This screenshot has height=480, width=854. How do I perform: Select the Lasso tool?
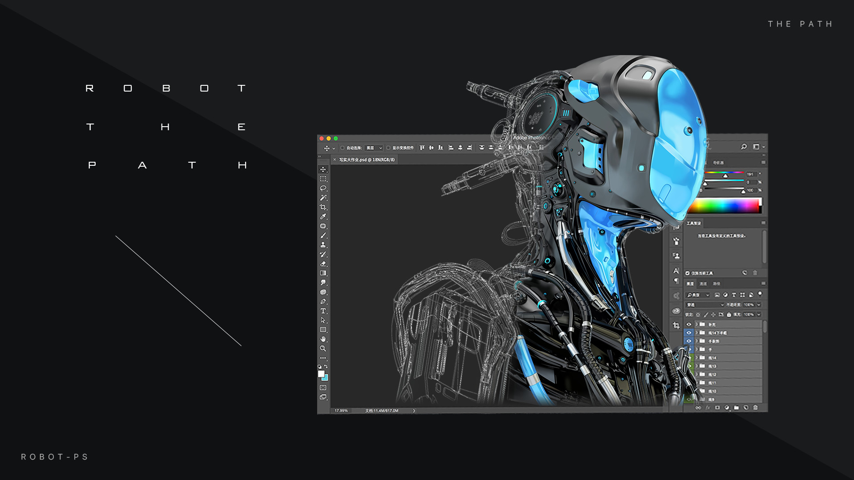(x=323, y=188)
